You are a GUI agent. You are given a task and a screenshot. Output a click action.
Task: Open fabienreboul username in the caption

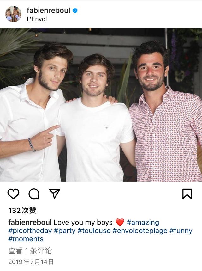30,222
